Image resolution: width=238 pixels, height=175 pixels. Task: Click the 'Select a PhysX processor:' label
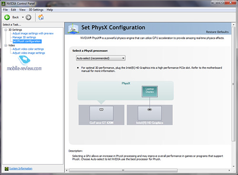[x=90, y=51]
